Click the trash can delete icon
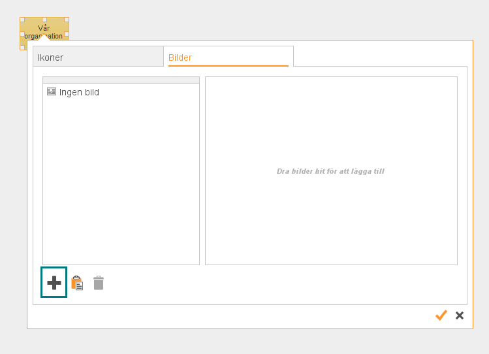This screenshot has width=489, height=354. [x=99, y=283]
